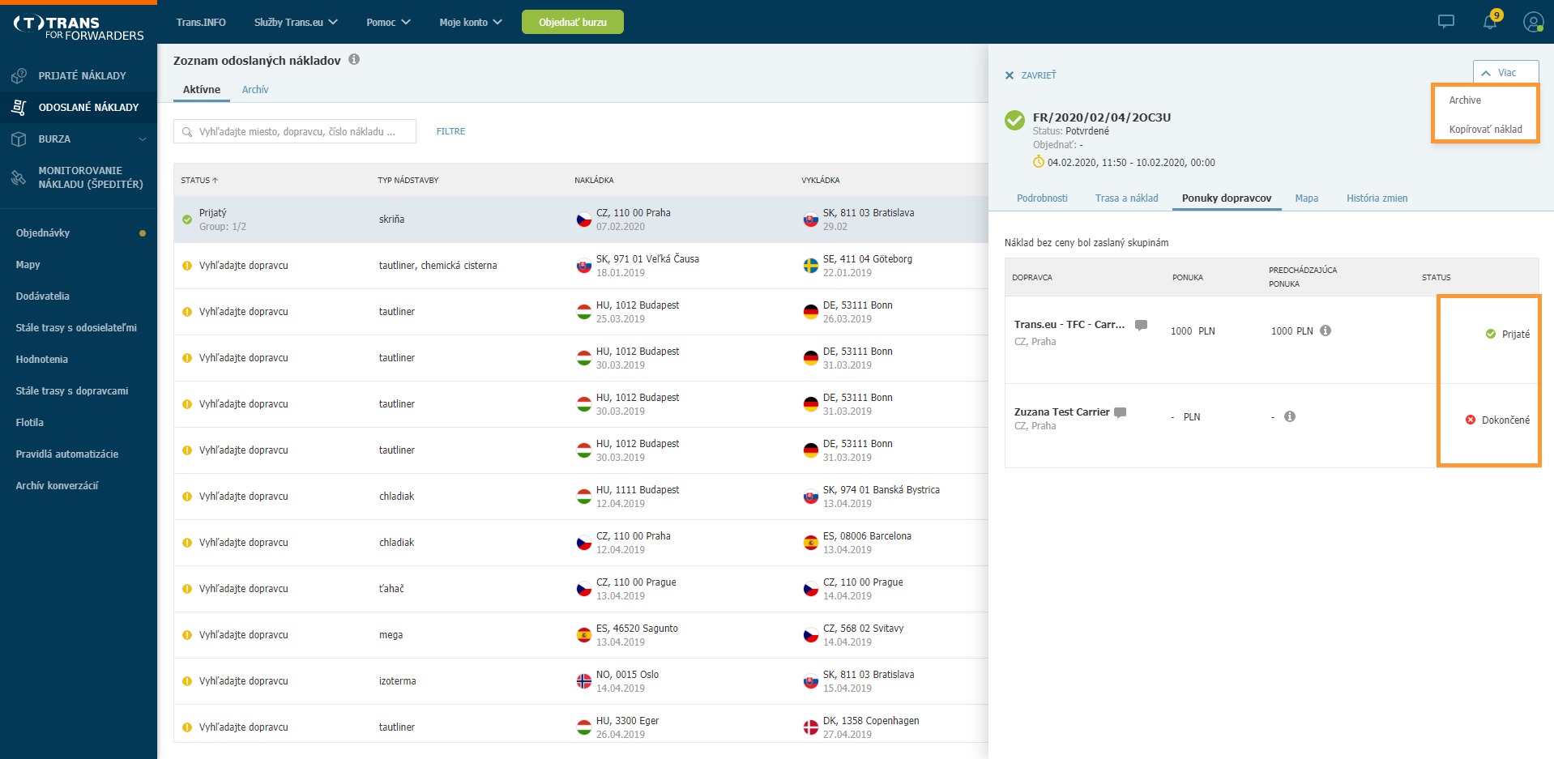The width and height of the screenshot is (1554, 759).
Task: Open Trans.INFO in top navigation
Action: click(x=201, y=22)
